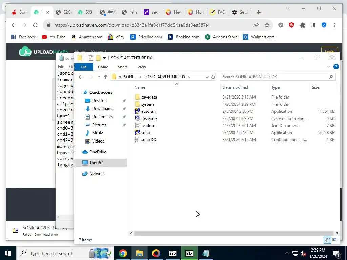Open Chrome three-dot menu
This screenshot has width=347, height=260.
point(335,25)
